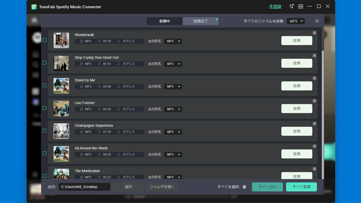Image resolution: width=361 pixels, height=203 pixels.
Task: Convert the Champagne Supernova track
Action: (x=297, y=131)
